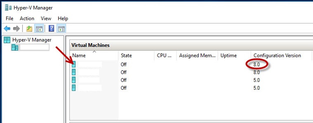The image size is (313, 123).
Task: Select the server node icon under Hyper-V Manager
Action: click(15, 48)
